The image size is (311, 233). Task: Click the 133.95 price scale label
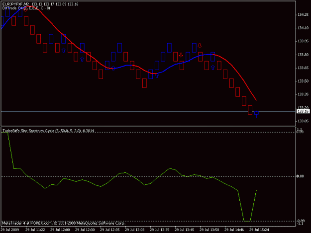pyautogui.click(x=303, y=41)
